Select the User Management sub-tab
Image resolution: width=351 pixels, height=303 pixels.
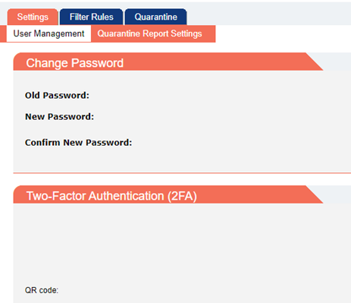[49, 33]
